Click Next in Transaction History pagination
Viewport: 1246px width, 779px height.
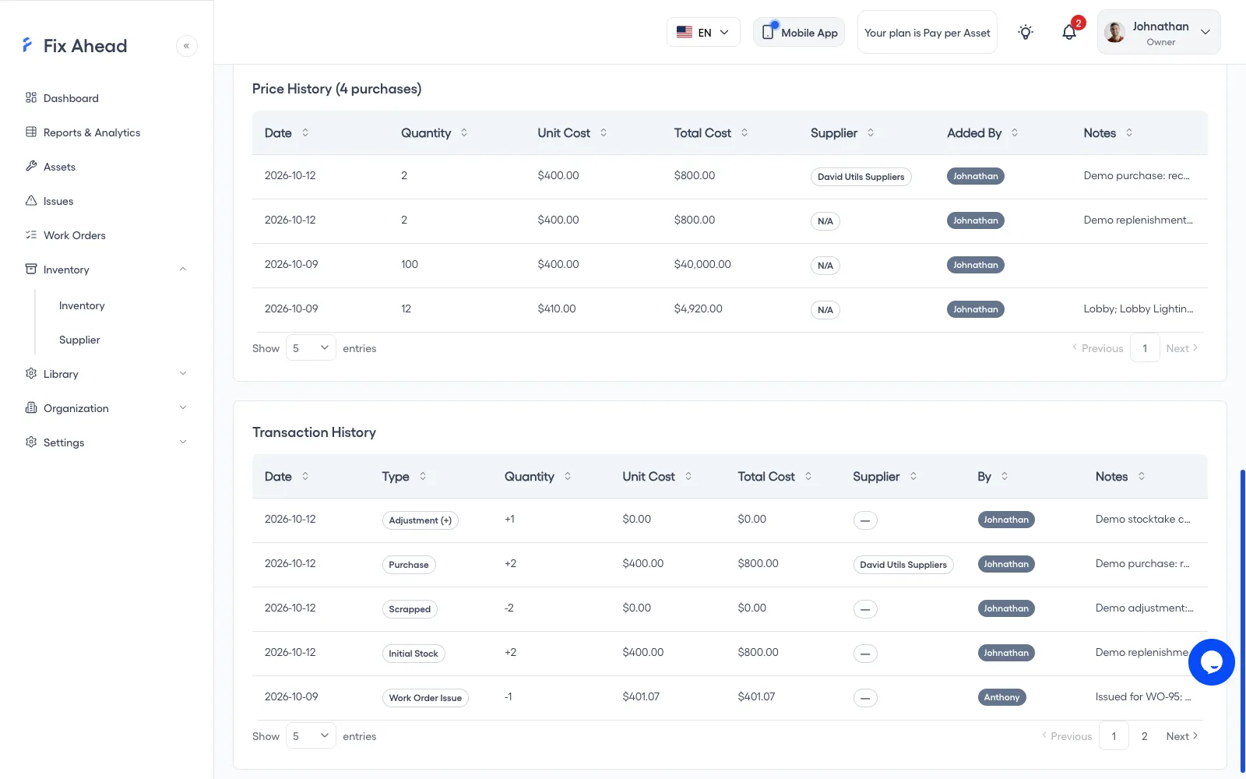(x=1181, y=736)
